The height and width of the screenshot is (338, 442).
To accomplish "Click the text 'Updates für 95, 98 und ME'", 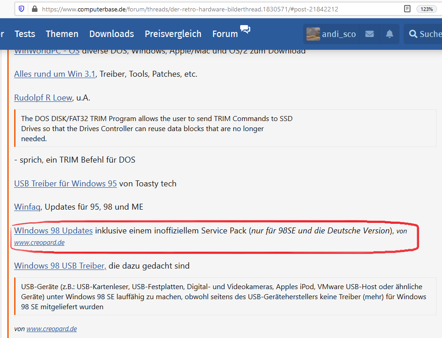I will point(94,207).
